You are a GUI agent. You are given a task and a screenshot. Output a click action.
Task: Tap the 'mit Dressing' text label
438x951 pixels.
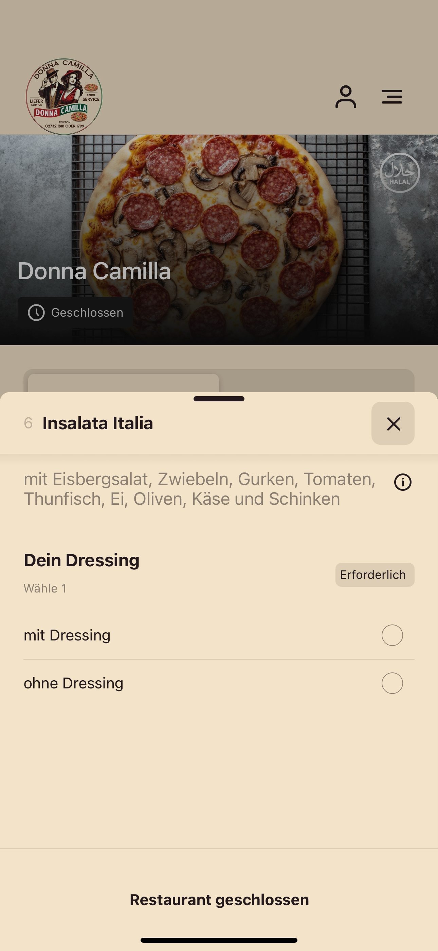point(67,635)
